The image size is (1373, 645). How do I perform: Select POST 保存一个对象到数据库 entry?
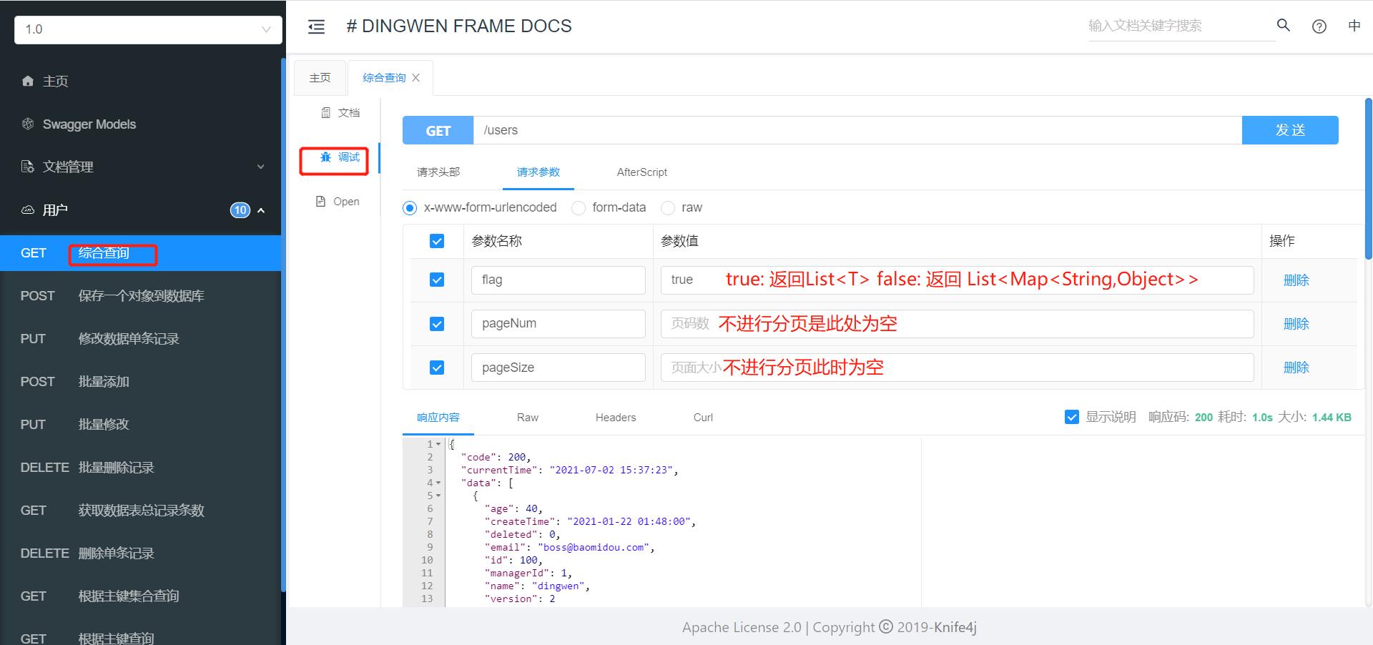(x=140, y=296)
